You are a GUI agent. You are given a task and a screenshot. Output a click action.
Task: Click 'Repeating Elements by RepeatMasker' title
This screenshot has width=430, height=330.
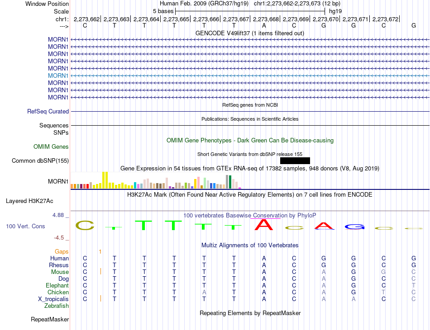[x=250, y=313]
